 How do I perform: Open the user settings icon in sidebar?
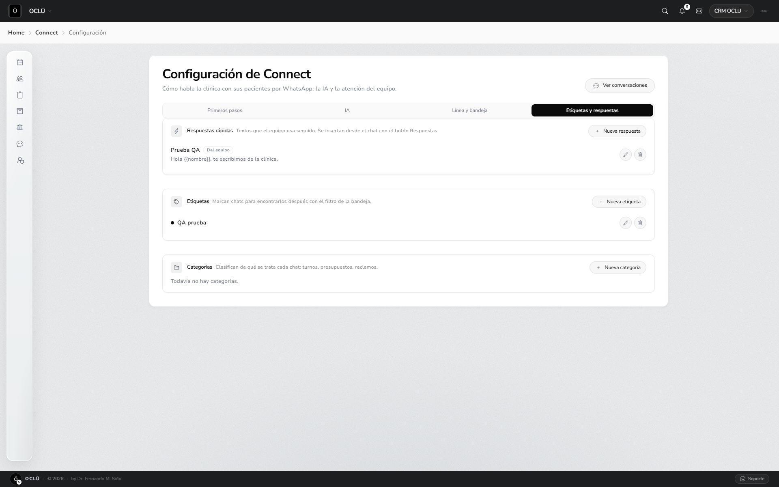(x=20, y=161)
